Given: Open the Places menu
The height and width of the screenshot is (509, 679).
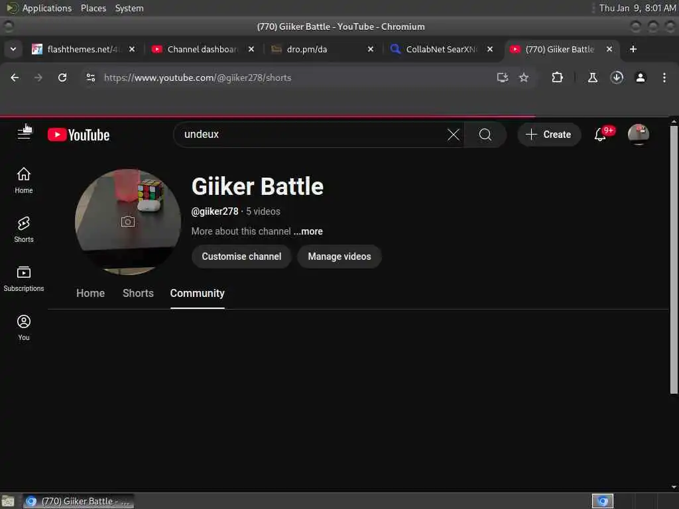Looking at the screenshot, I should [x=93, y=8].
